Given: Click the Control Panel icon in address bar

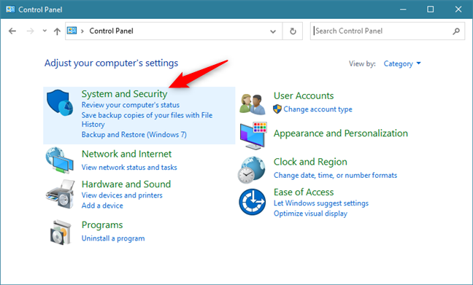Looking at the screenshot, I should [x=72, y=31].
